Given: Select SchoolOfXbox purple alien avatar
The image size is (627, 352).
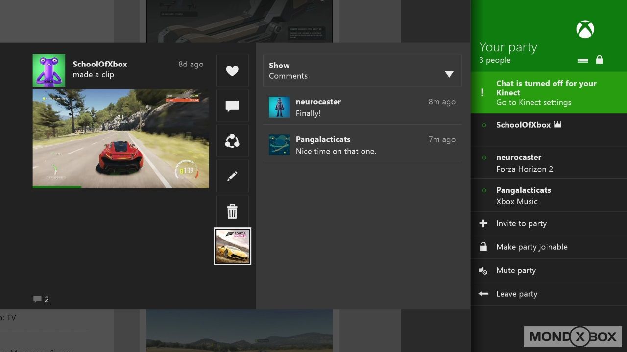Looking at the screenshot, I should pos(49,70).
